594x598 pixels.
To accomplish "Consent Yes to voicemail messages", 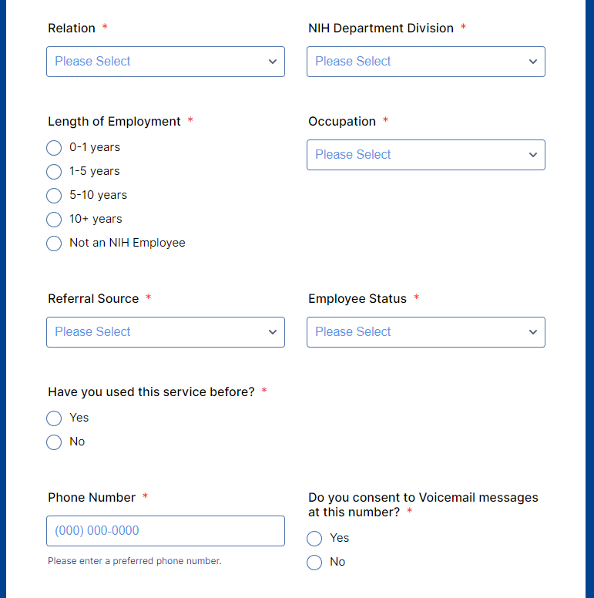I will tap(314, 539).
